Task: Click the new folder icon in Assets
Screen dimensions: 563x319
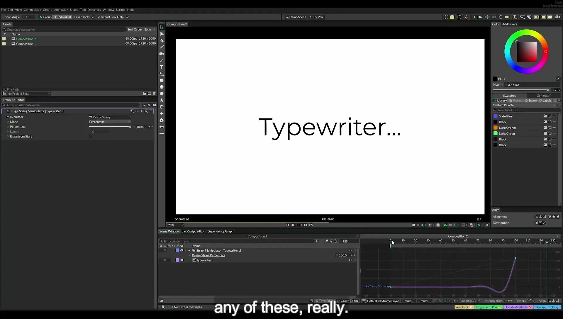Action: click(x=144, y=94)
